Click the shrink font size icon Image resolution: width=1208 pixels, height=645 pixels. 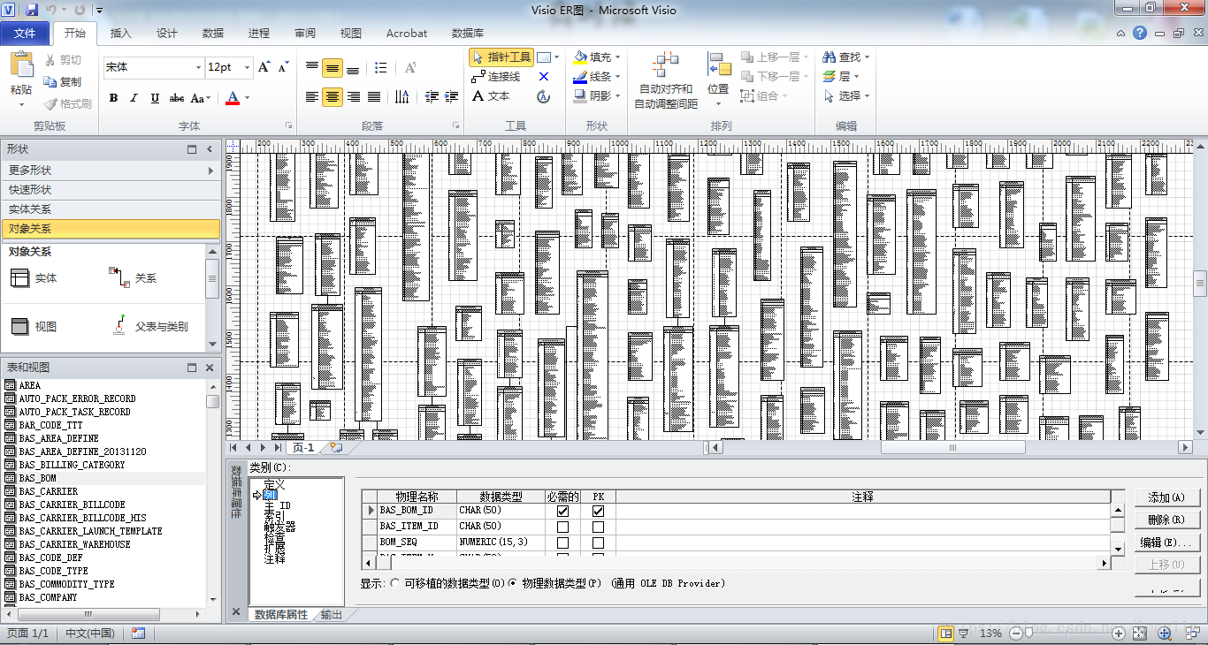283,67
